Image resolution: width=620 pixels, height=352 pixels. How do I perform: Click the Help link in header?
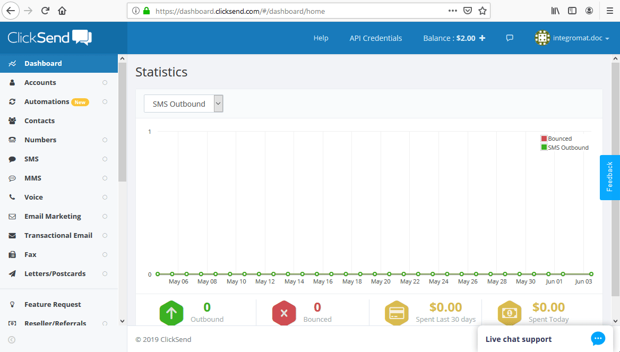[x=321, y=38]
